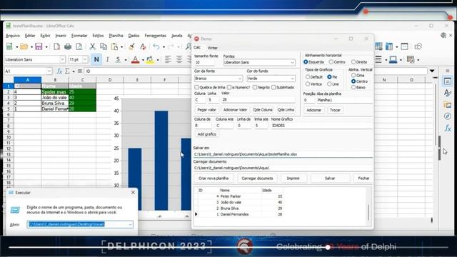Open the Executar Abrir dropdown arrow
Viewport: 457px width, 257px height.
point(130,224)
